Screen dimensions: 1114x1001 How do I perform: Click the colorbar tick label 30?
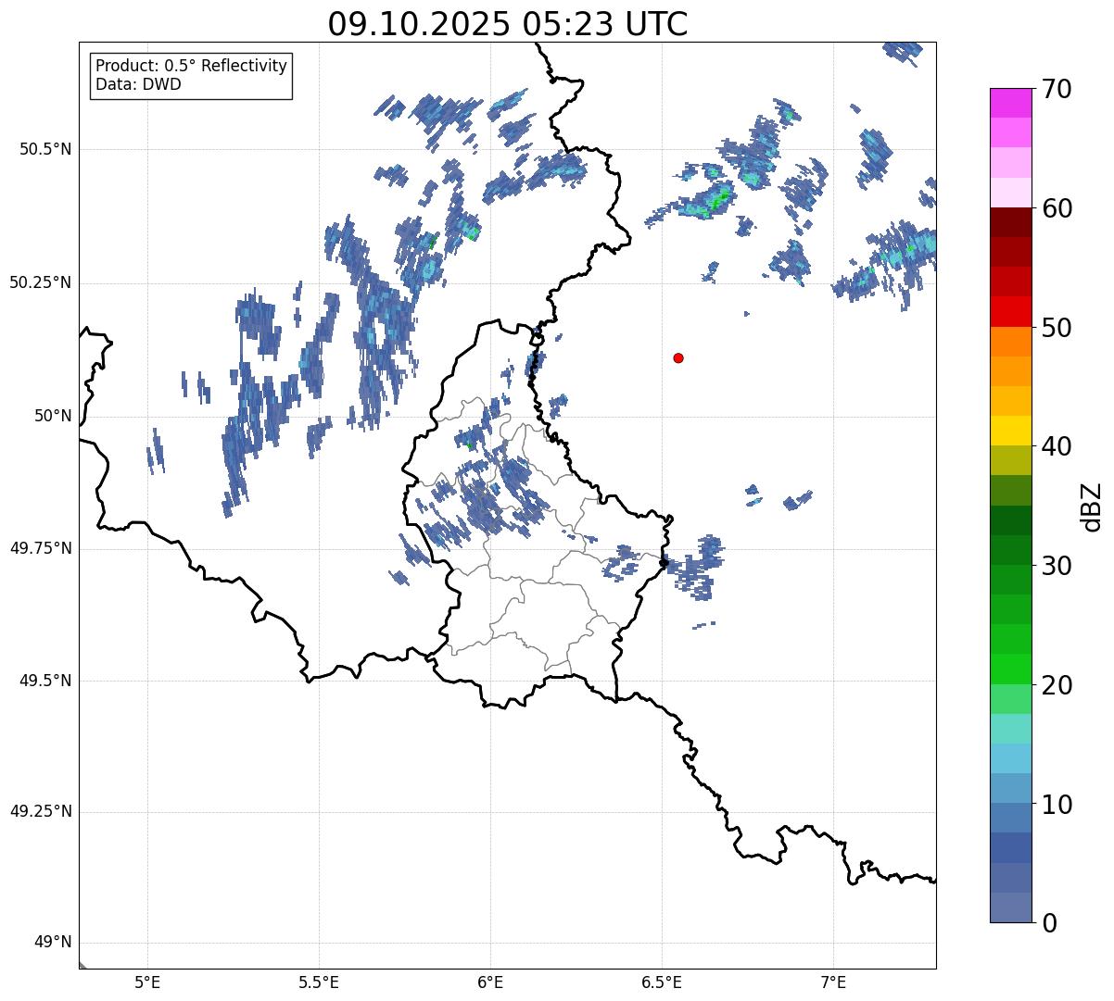(1057, 566)
